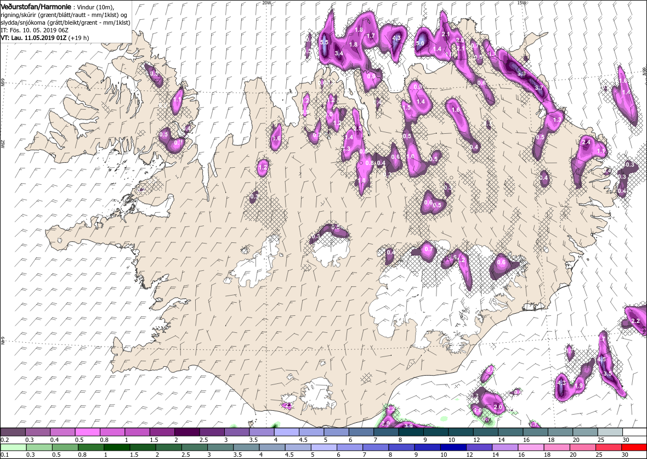This screenshot has height=459, width=647.
Task: Click the '(+19 h)' forecast offset text
Action: (79, 38)
